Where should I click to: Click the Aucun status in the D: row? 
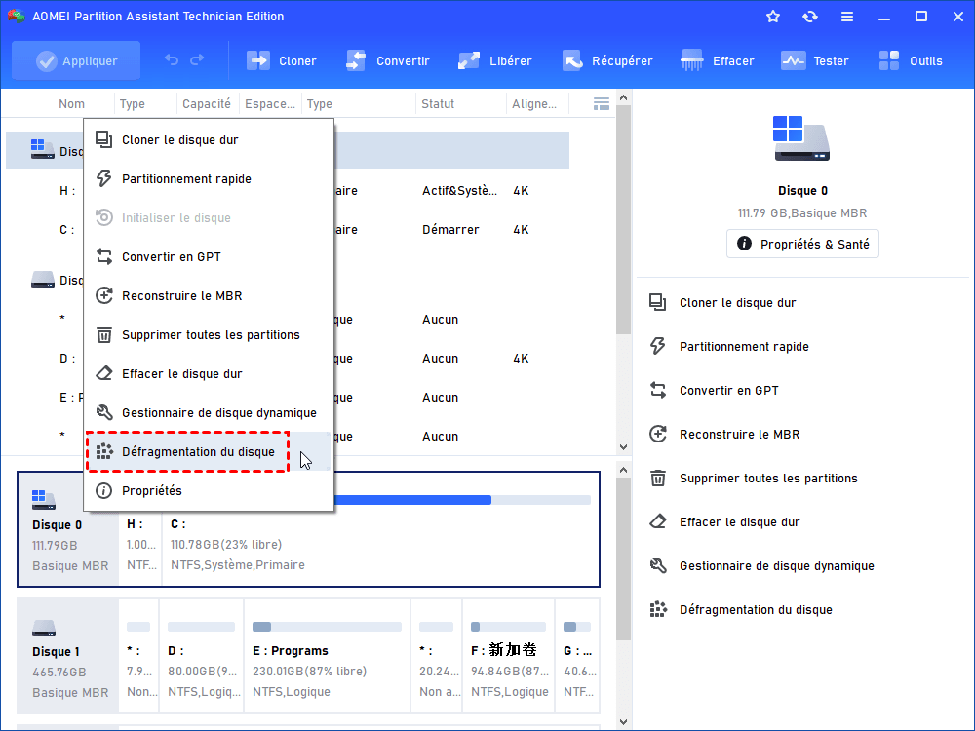click(x=441, y=359)
